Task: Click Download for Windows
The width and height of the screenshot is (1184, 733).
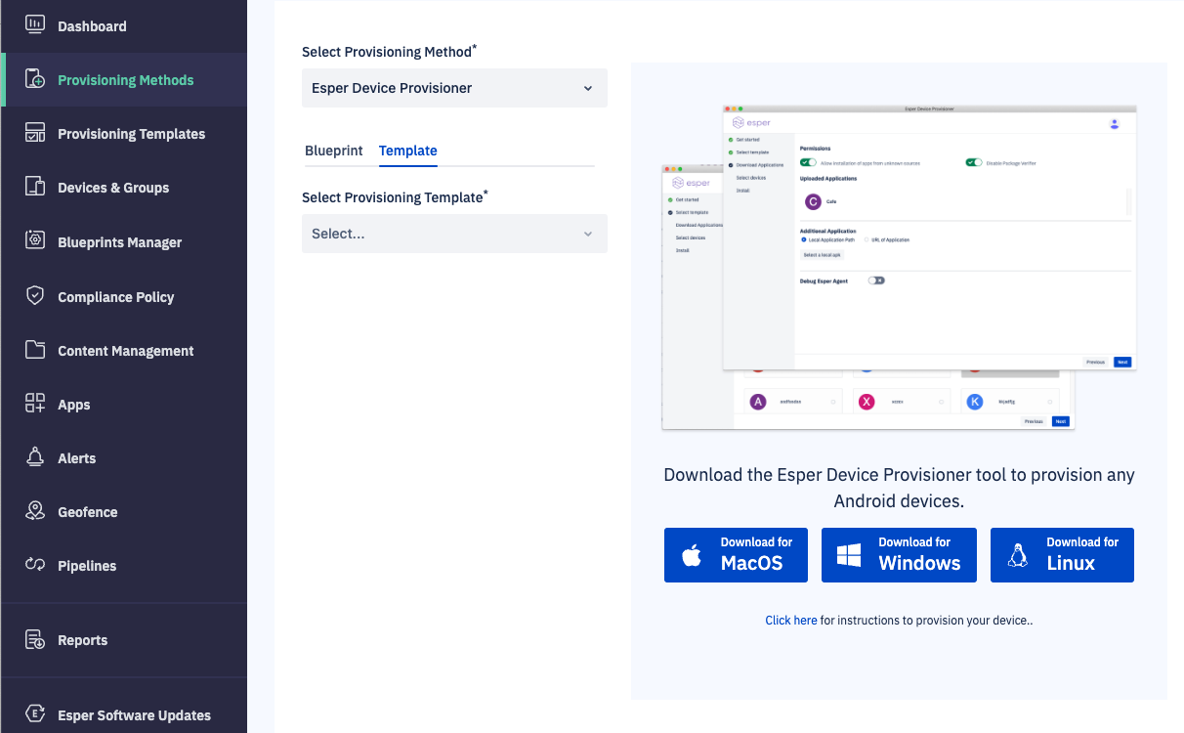Action: pyautogui.click(x=899, y=554)
